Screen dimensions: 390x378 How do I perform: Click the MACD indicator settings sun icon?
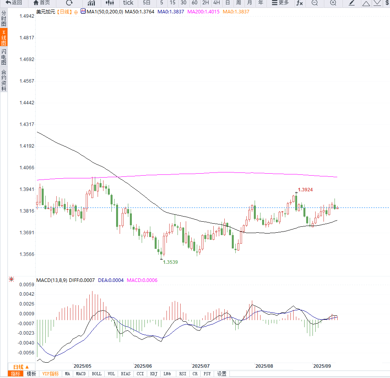(11, 279)
